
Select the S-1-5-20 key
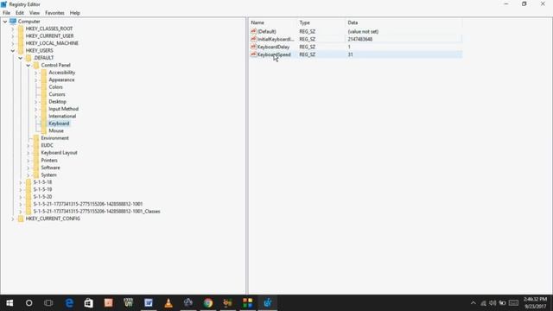tap(42, 196)
